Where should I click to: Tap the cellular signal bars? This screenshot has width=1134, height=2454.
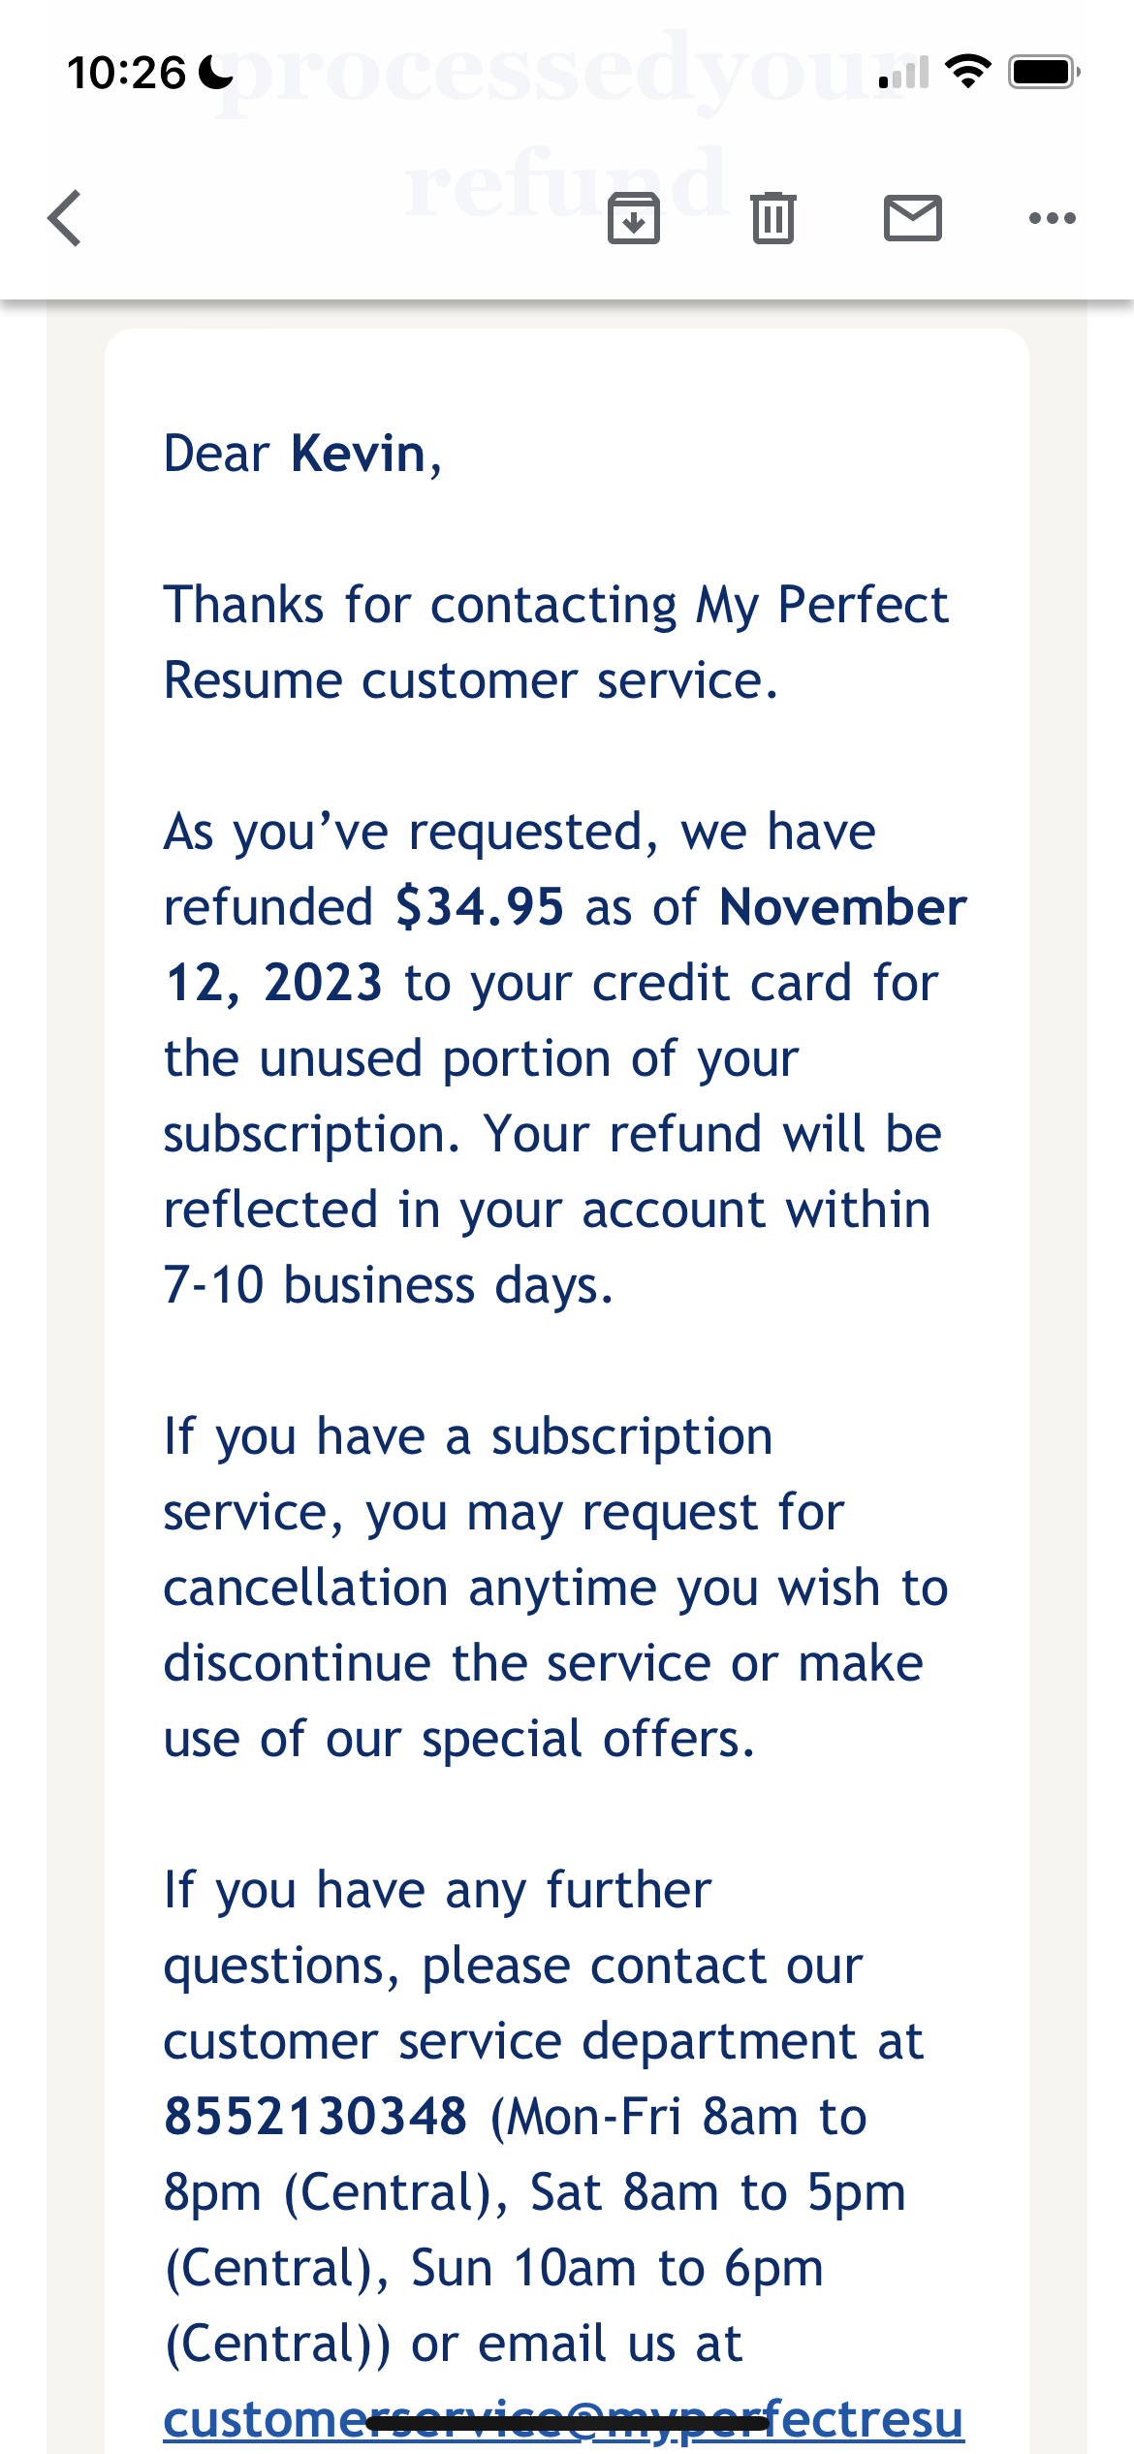[x=903, y=73]
